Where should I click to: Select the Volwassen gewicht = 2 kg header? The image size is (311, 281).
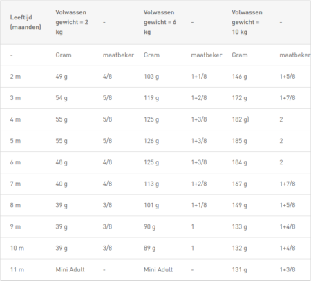coord(72,22)
